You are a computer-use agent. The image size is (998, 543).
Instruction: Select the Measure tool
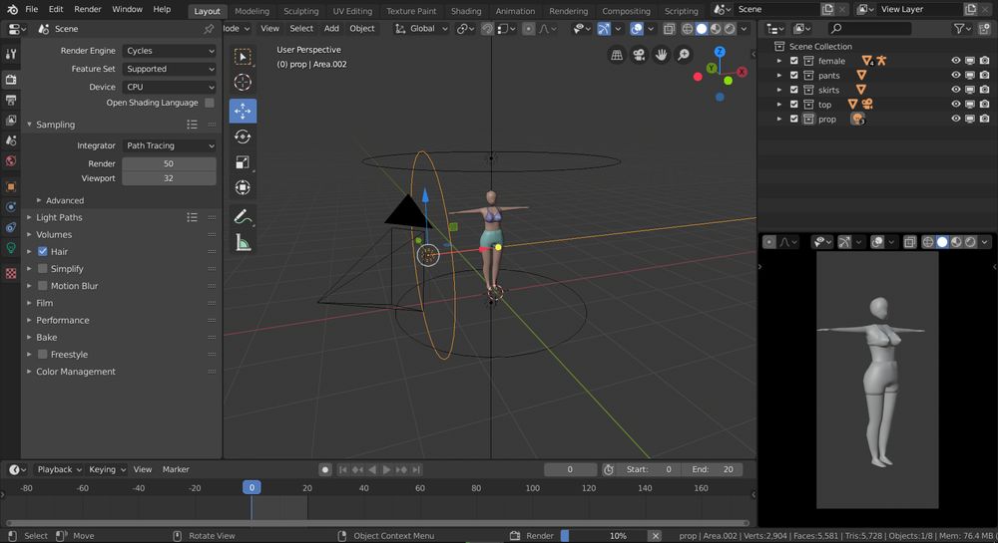(x=243, y=242)
